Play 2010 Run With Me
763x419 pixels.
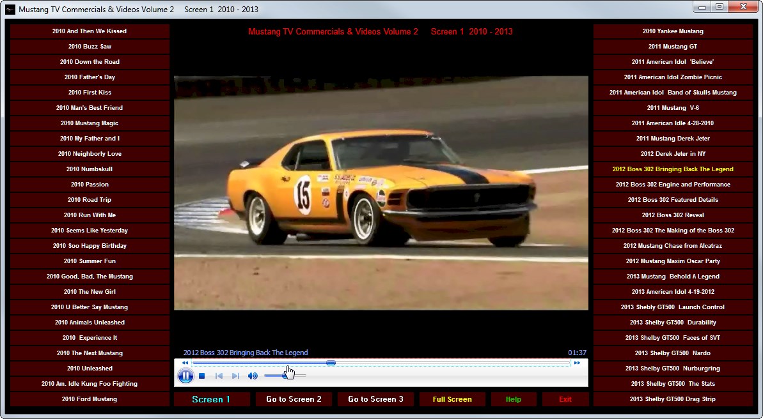[x=90, y=215]
